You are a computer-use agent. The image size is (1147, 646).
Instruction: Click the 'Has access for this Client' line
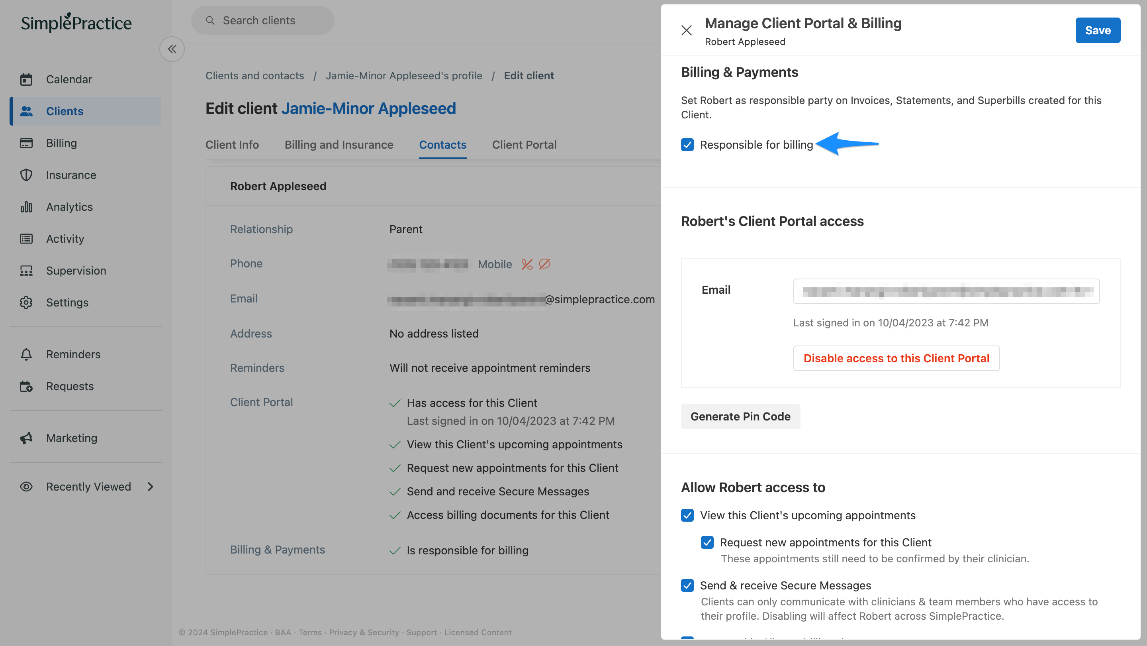472,403
